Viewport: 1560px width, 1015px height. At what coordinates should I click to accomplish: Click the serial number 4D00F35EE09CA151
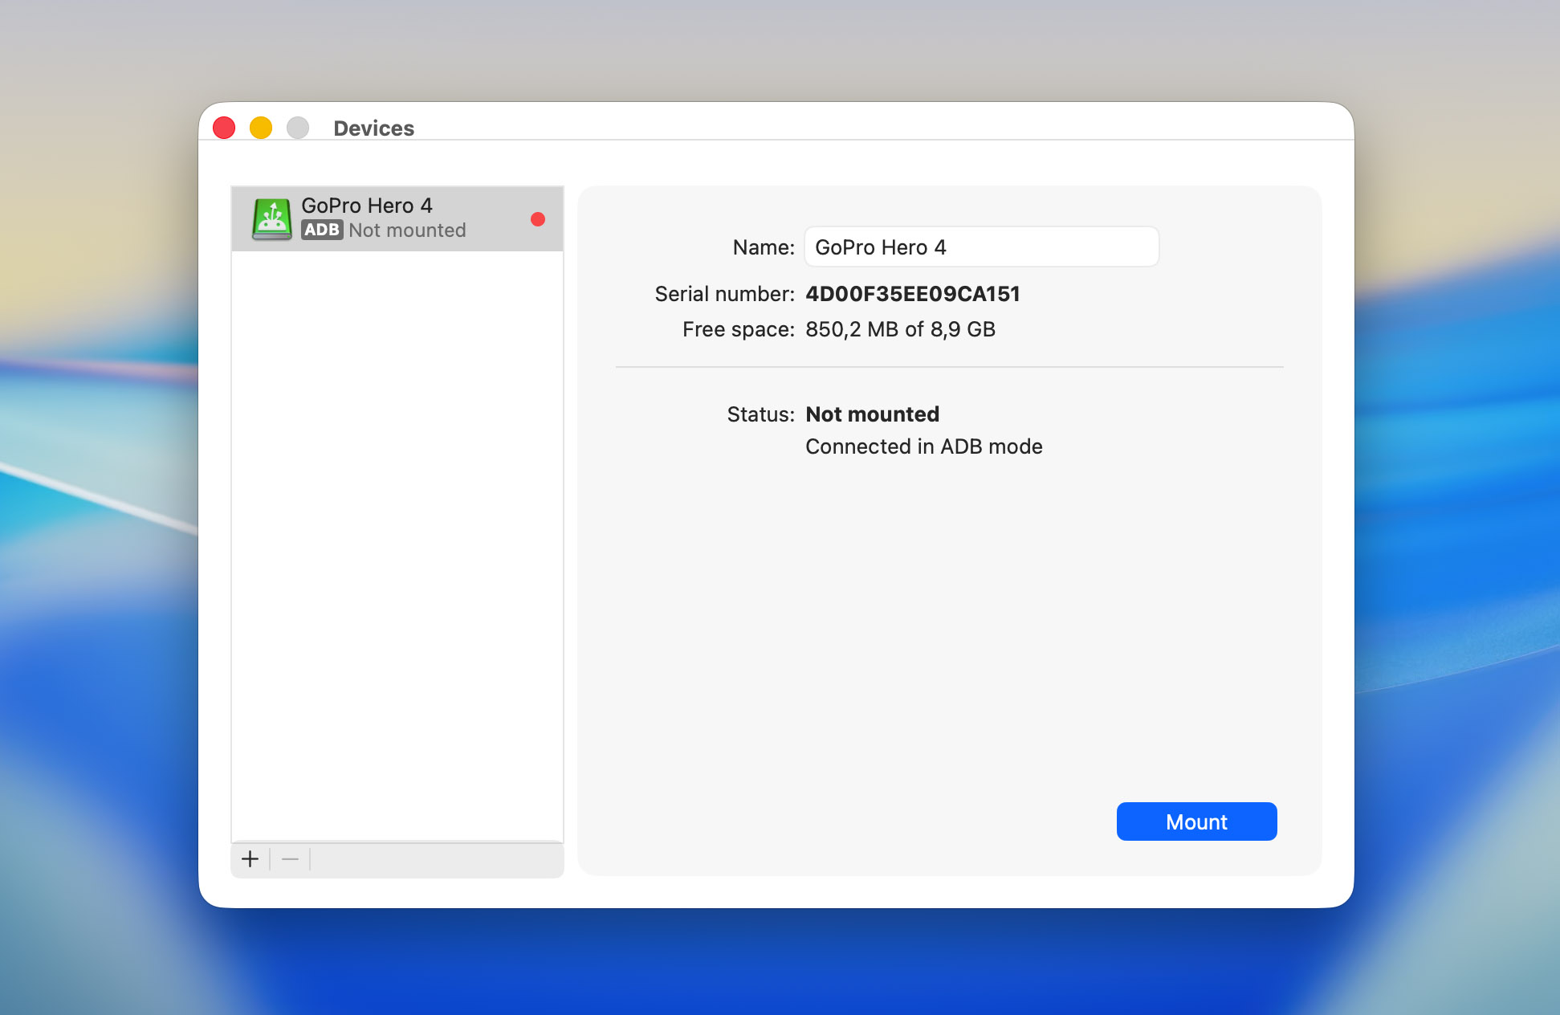point(912,294)
